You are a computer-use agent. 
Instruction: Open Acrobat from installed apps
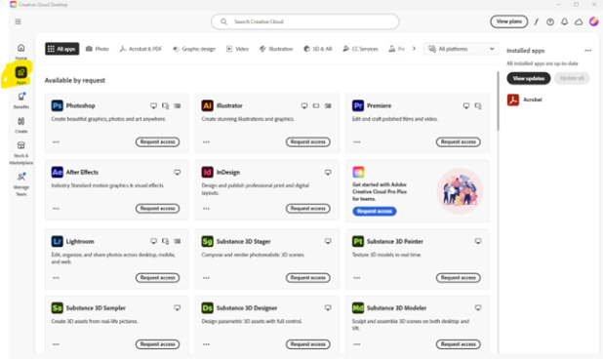[x=525, y=100]
